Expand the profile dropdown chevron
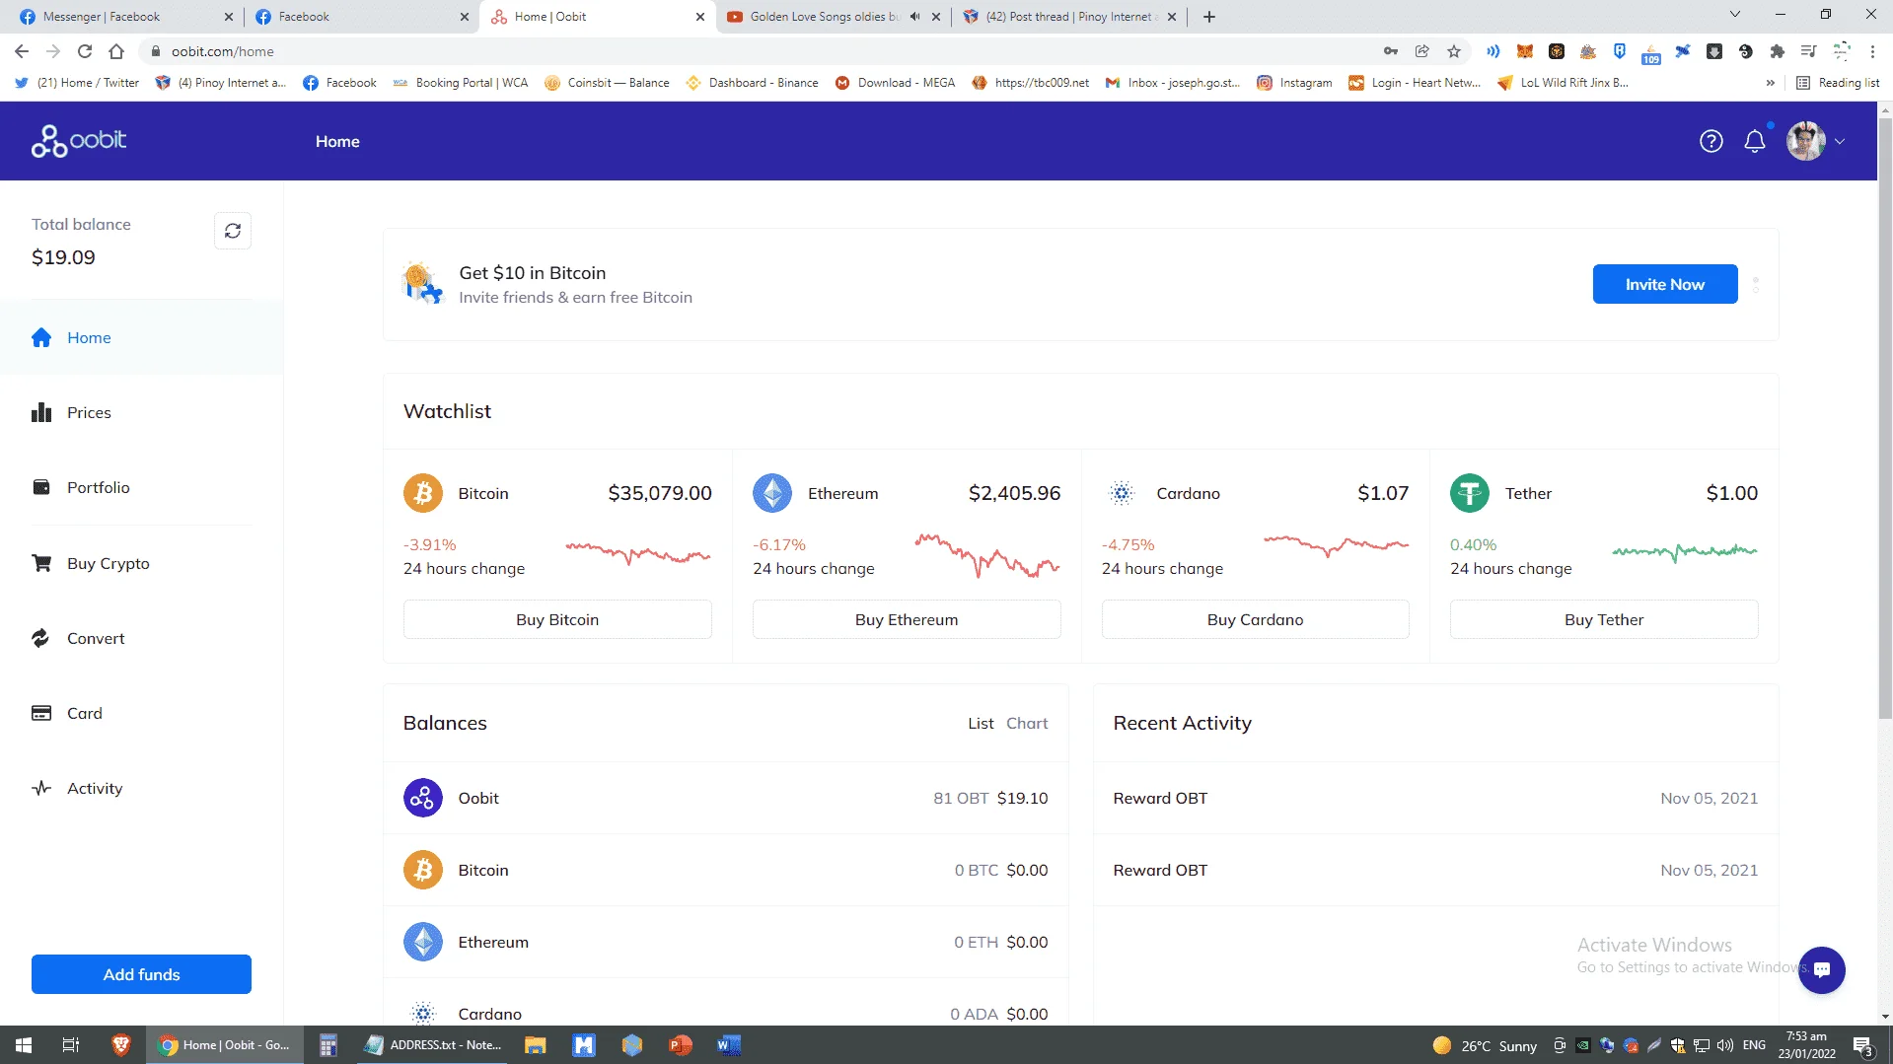The height and width of the screenshot is (1064, 1893). 1840,141
